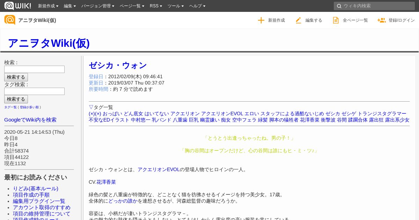Open the アニヲタWiki(仮) large title link

pos(49,43)
